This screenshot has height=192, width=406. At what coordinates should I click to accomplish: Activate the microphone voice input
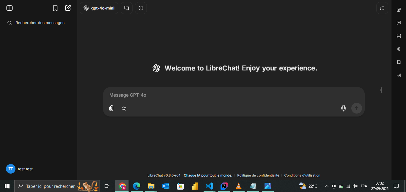pos(343,108)
